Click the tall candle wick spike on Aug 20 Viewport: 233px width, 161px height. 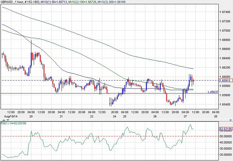[31, 46]
